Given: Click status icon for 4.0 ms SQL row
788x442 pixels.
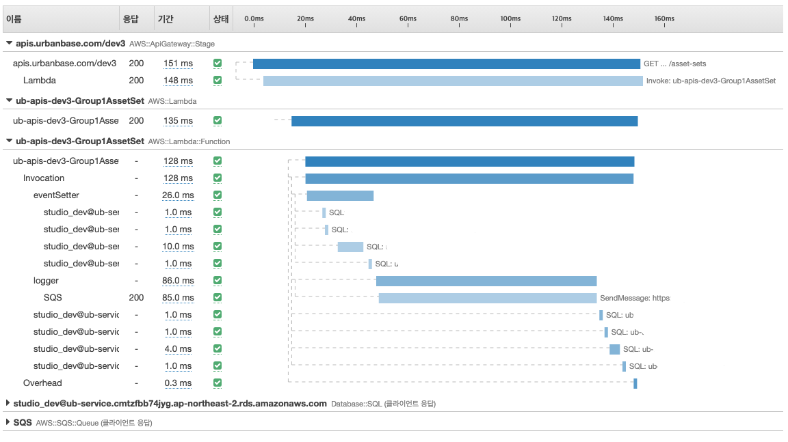Looking at the screenshot, I should (x=218, y=349).
